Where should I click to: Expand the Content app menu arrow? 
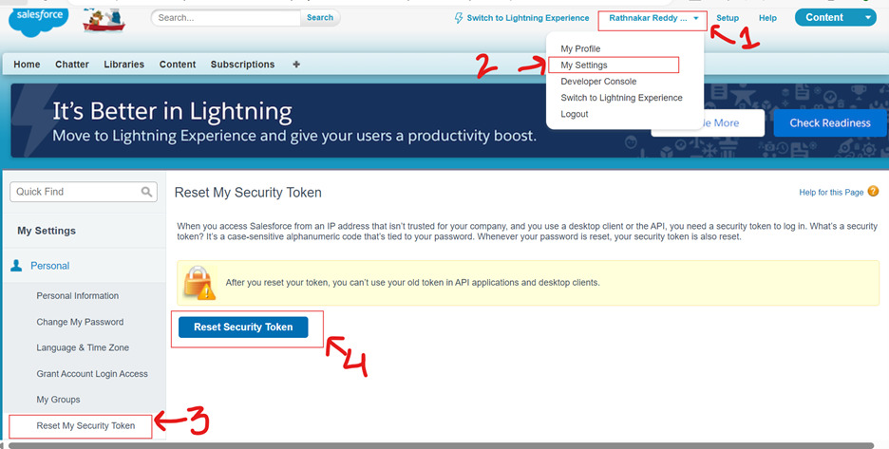tap(868, 18)
